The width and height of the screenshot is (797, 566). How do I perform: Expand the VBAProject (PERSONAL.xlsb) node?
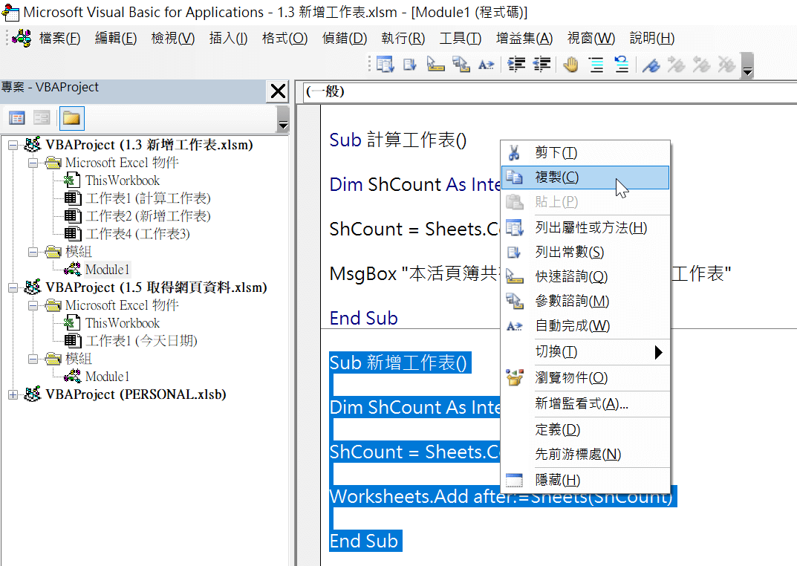(x=13, y=394)
